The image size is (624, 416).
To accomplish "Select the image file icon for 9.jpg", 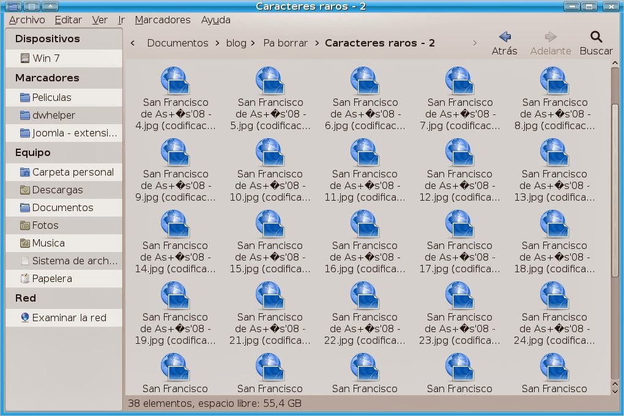I will (175, 152).
